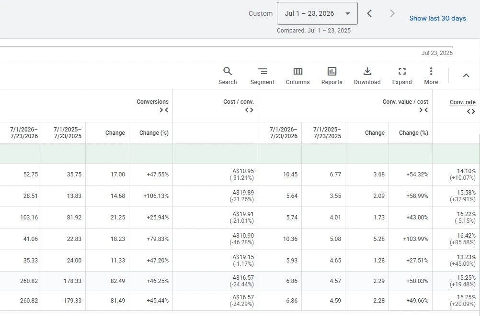This screenshot has height=316, width=480.
Task: Select the total change percent +45.44%
Action: pyautogui.click(x=158, y=301)
